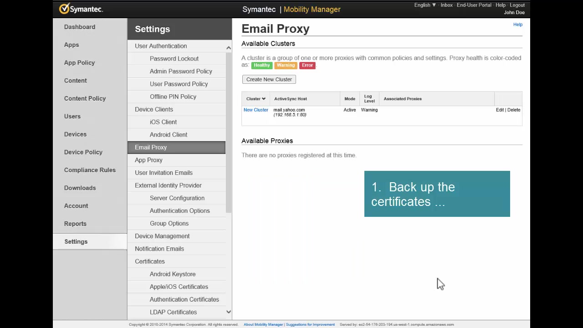
Task: Open Offline PIN Policy
Action: coord(173,97)
